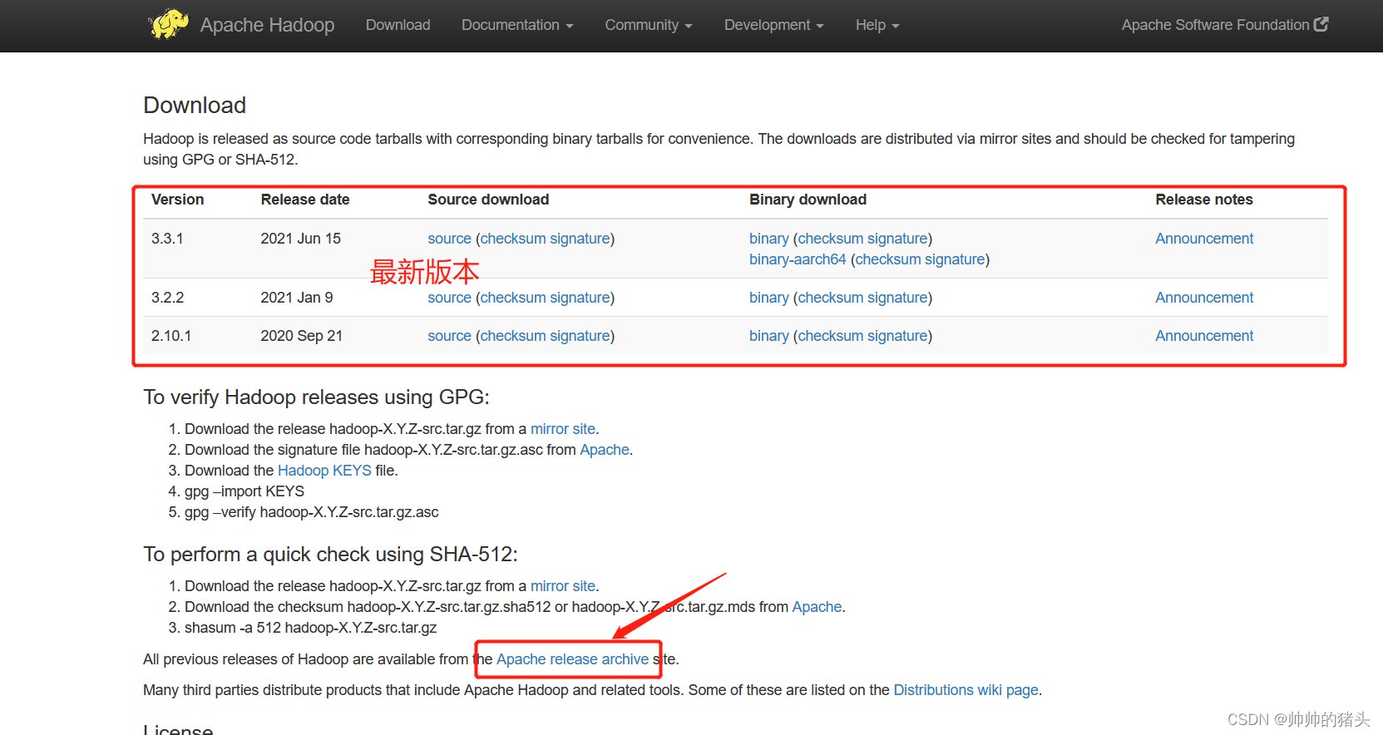Download source for version 2.10.1
This screenshot has height=735, width=1383.
pos(449,336)
